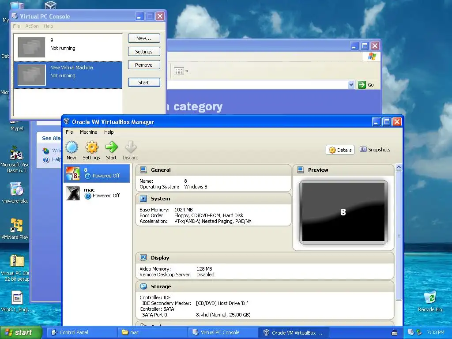Click the VirtualBox title bar cube icon
The width and height of the screenshot is (452, 339).
coord(67,121)
